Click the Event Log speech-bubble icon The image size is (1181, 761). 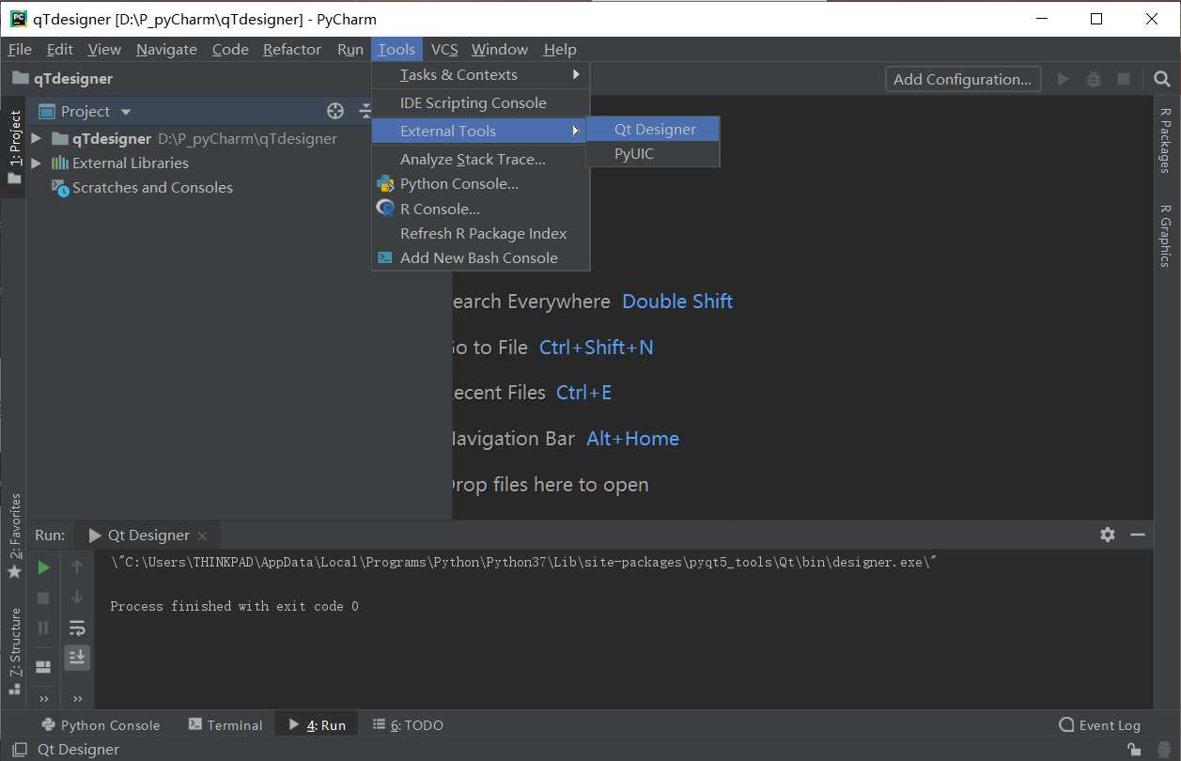(x=1066, y=725)
